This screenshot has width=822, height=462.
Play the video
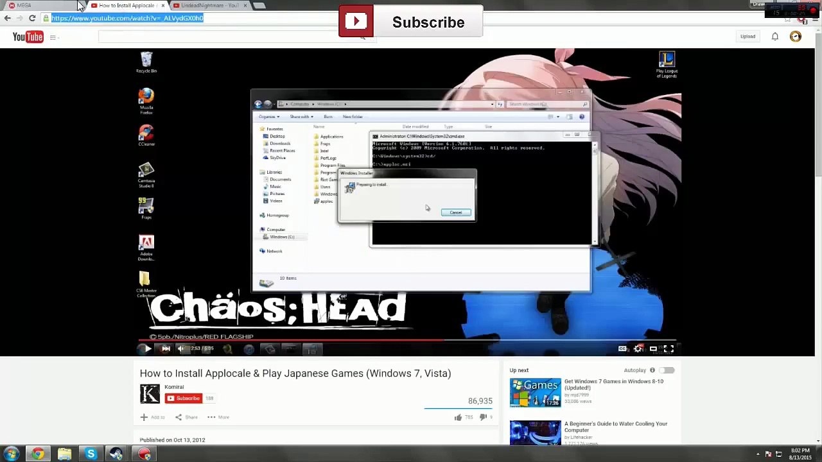pos(147,348)
